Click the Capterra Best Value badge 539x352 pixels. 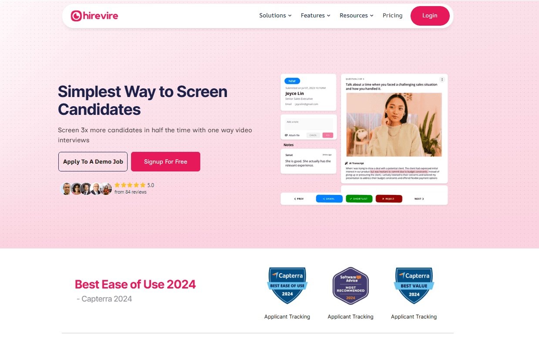pos(414,286)
